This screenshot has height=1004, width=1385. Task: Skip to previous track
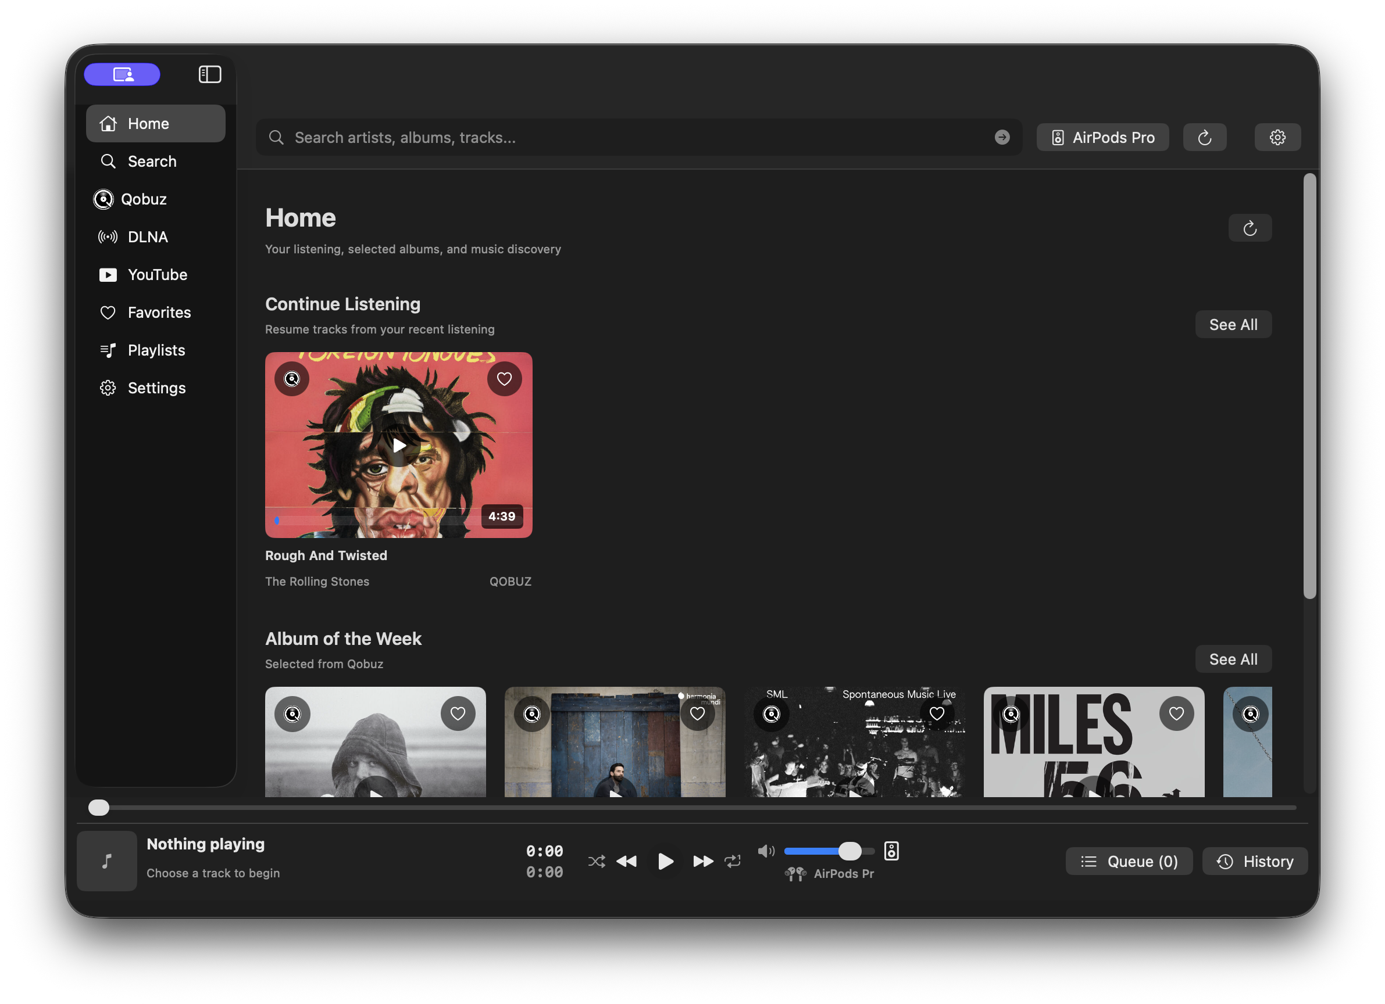point(626,861)
